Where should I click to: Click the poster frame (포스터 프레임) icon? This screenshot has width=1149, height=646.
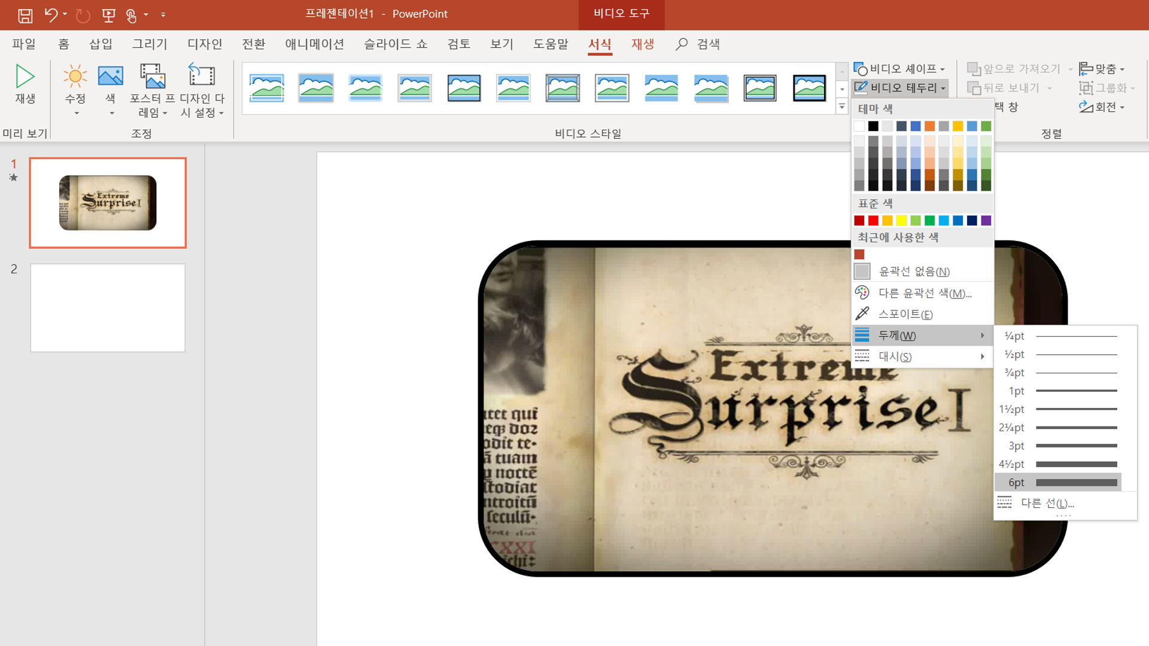(x=153, y=77)
